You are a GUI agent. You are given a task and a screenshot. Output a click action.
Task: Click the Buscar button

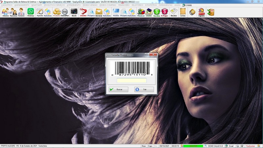tap(118, 89)
